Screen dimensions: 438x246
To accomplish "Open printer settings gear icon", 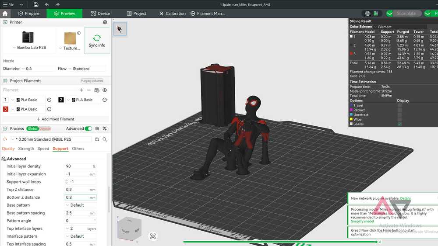I will click(x=105, y=22).
